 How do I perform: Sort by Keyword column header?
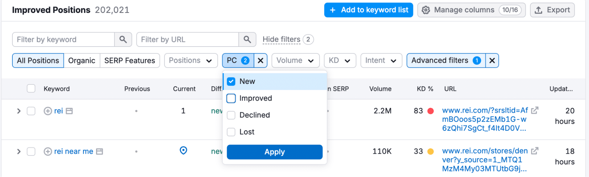click(x=57, y=89)
